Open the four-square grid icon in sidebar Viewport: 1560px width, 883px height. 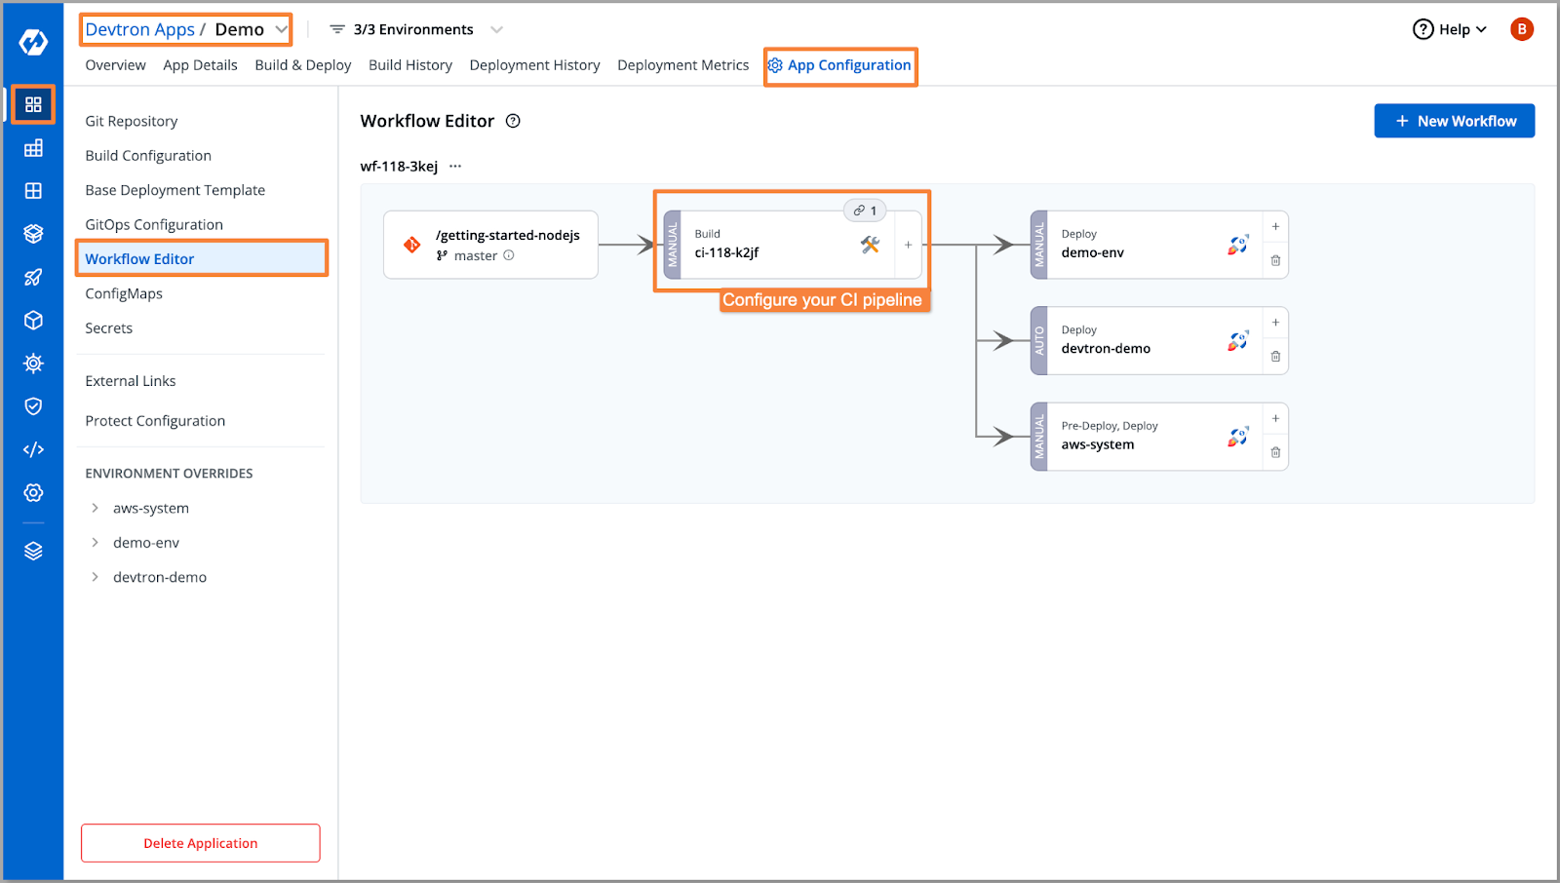click(x=33, y=191)
